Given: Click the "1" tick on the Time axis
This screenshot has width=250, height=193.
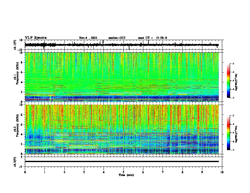Looking at the screenshot, I should click(45, 172).
